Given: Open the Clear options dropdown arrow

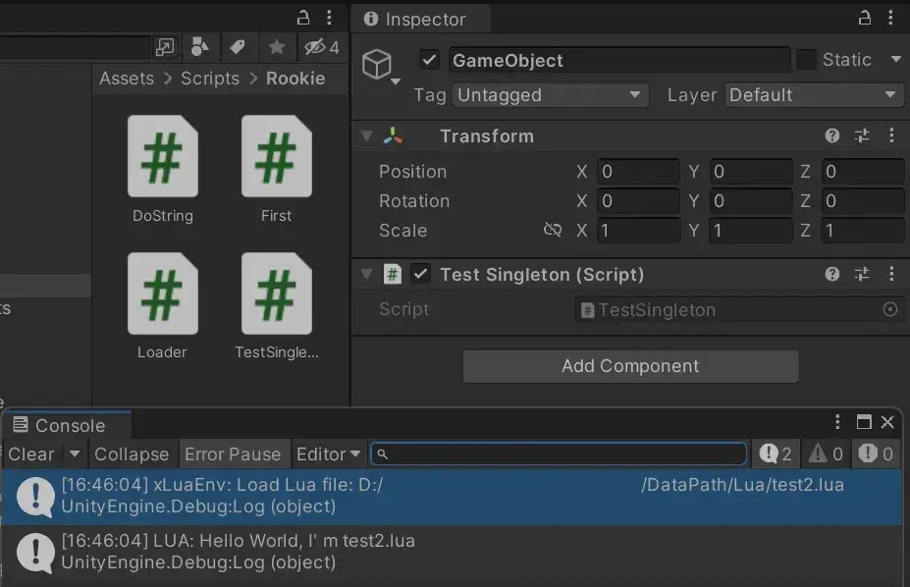Looking at the screenshot, I should pos(75,454).
